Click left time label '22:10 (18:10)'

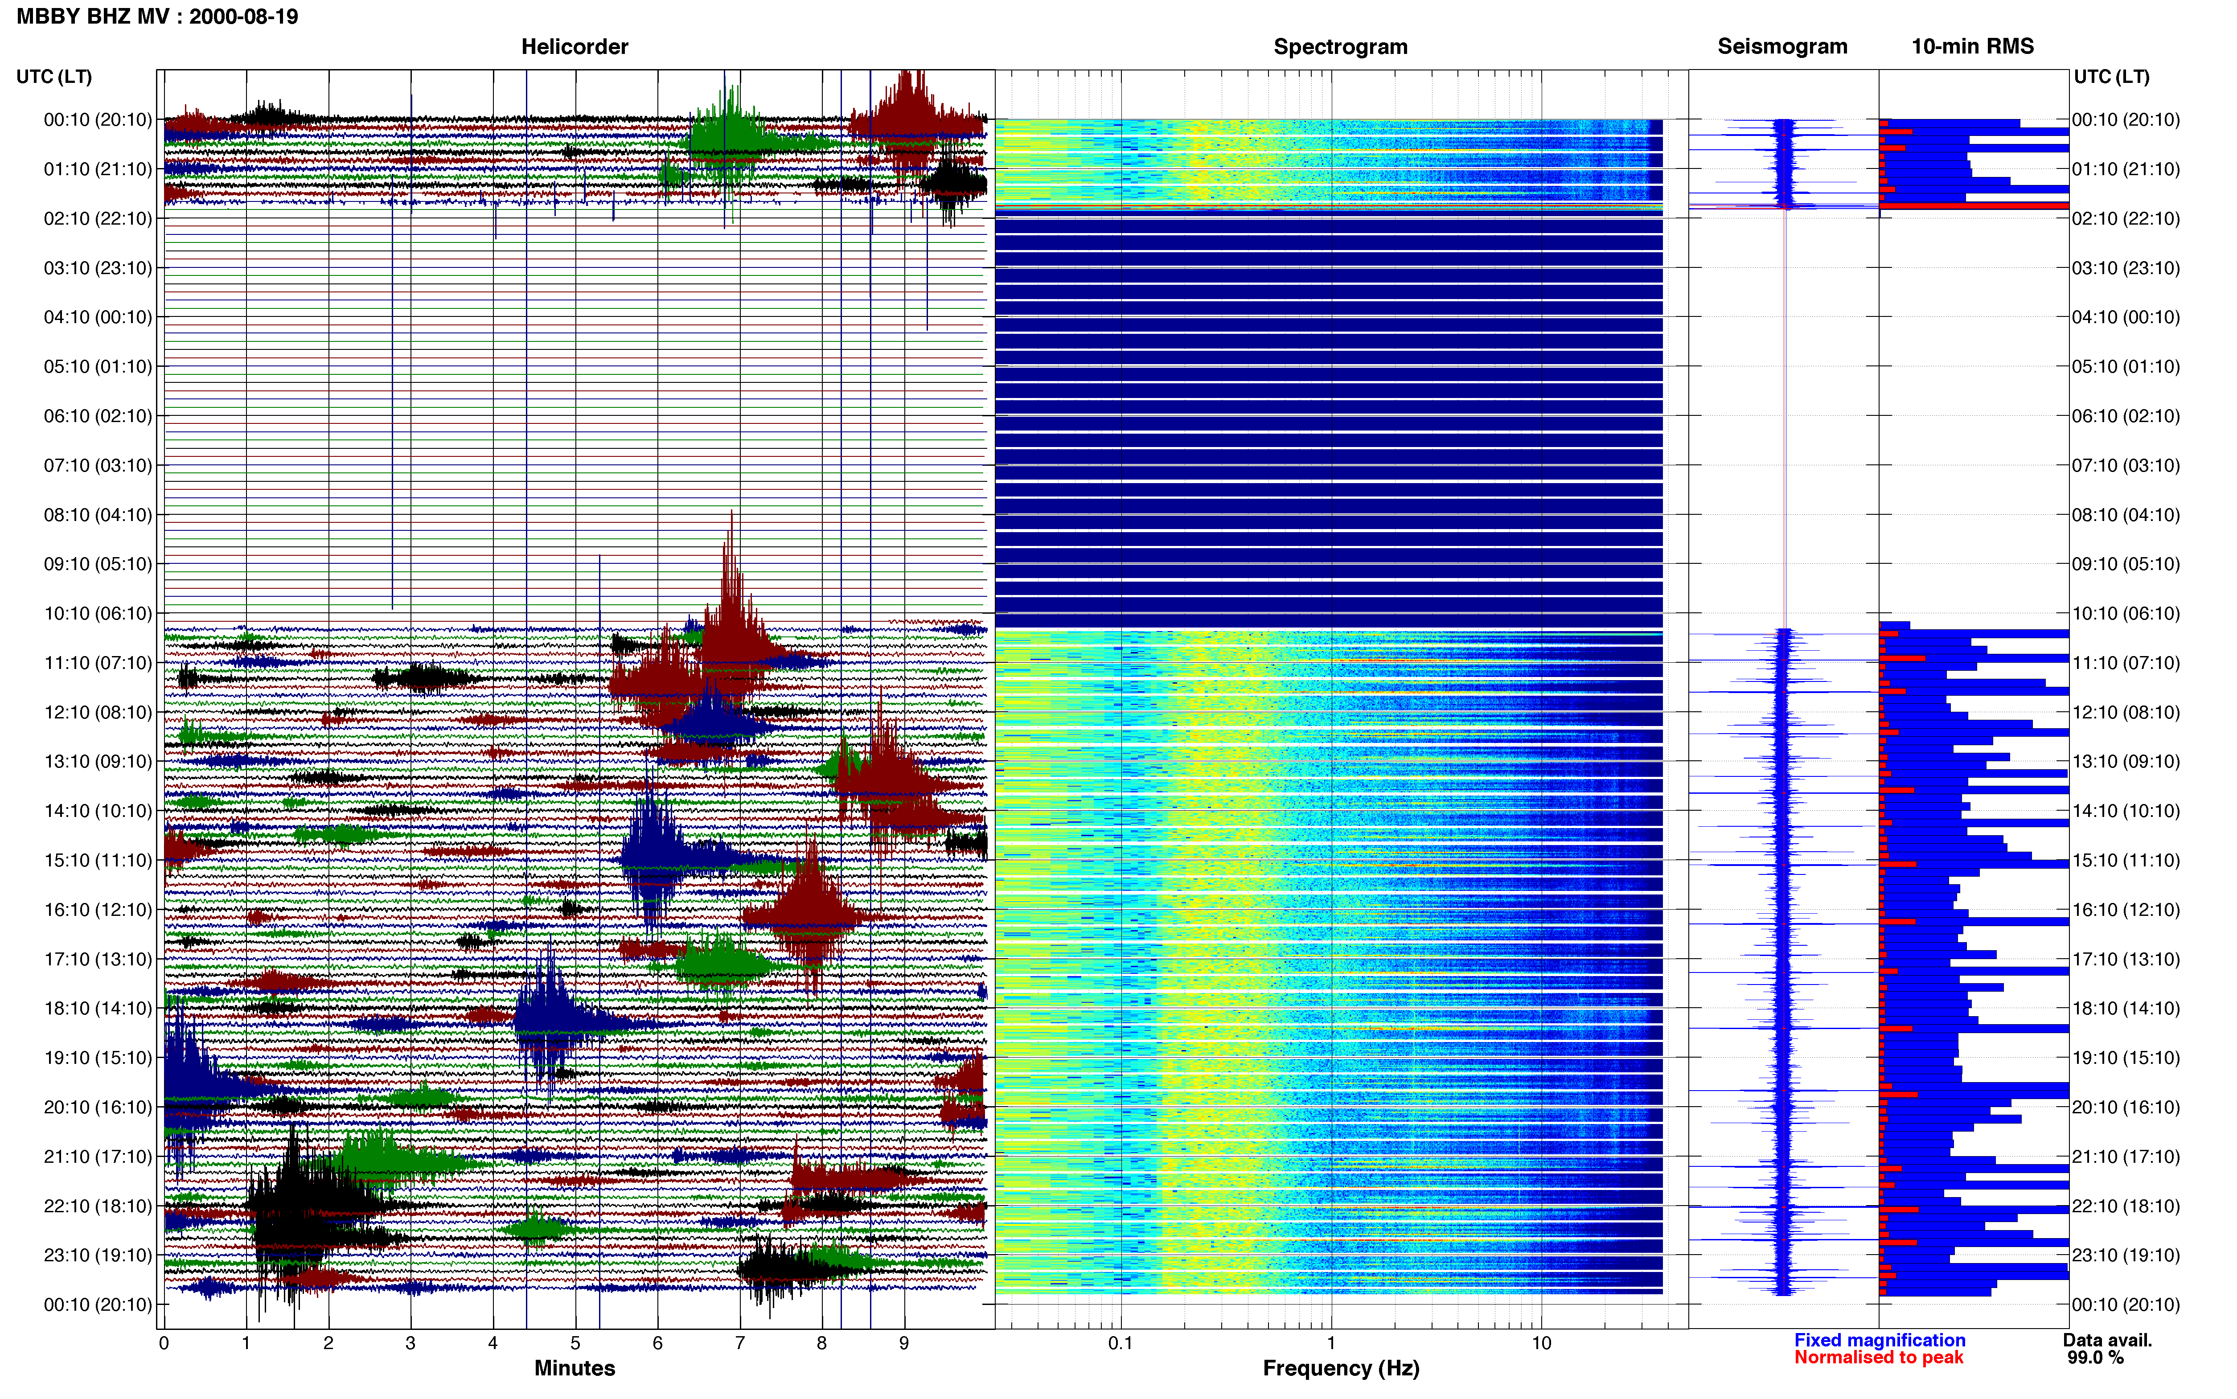coord(98,1206)
